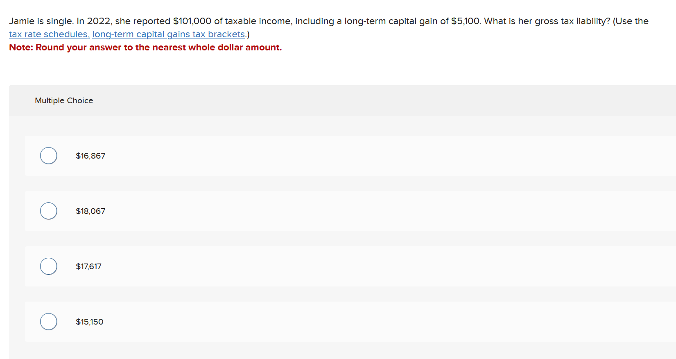Image resolution: width=676 pixels, height=359 pixels.
Task: Click the second answer option row
Action: click(x=246, y=211)
